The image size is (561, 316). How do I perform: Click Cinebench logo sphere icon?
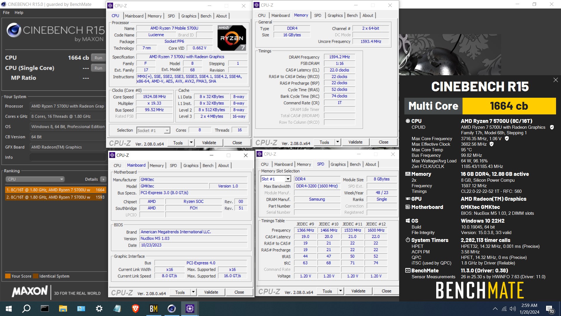14,30
